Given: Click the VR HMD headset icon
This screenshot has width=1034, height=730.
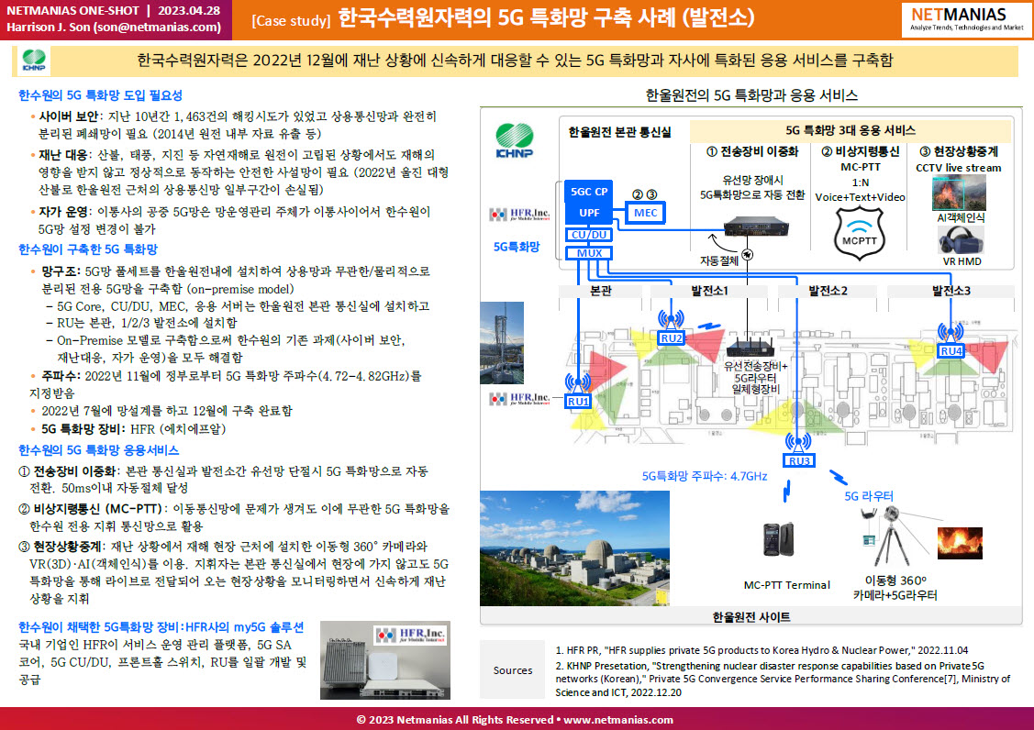Looking at the screenshot, I should click(960, 240).
